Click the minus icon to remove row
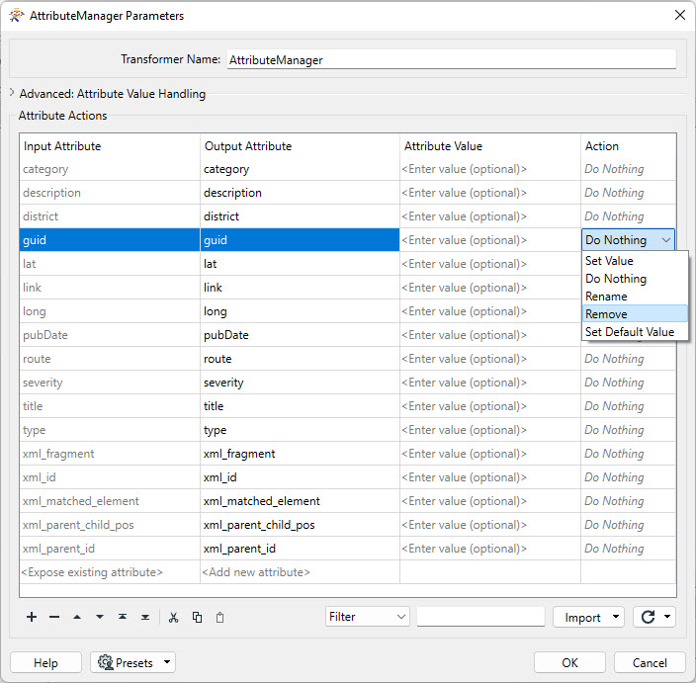696x683 pixels. pyautogui.click(x=54, y=617)
